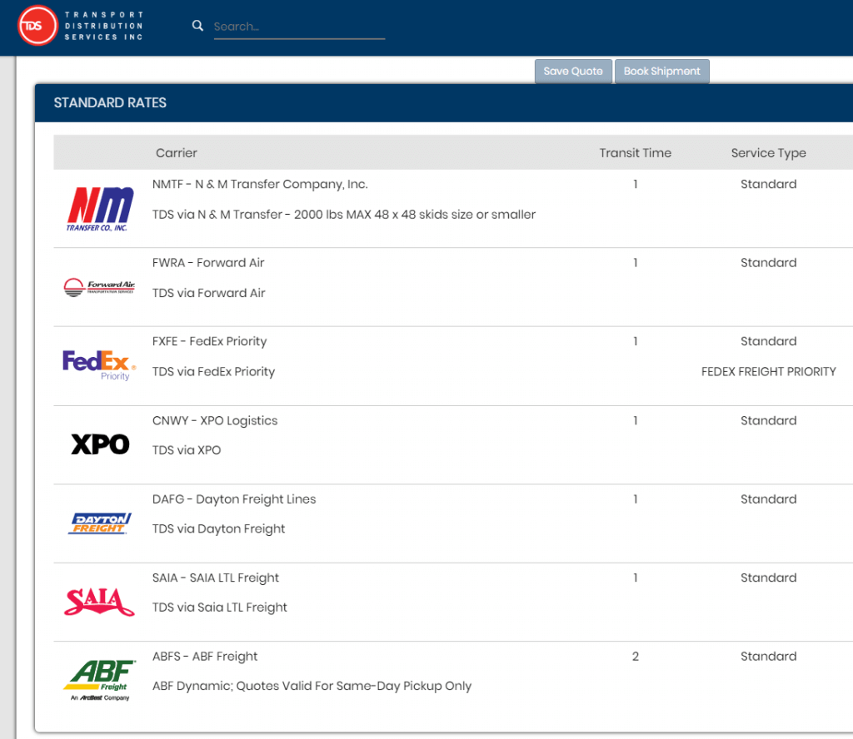Click the SAIA logo
Viewport: 853px width, 739px height.
pyautogui.click(x=100, y=602)
